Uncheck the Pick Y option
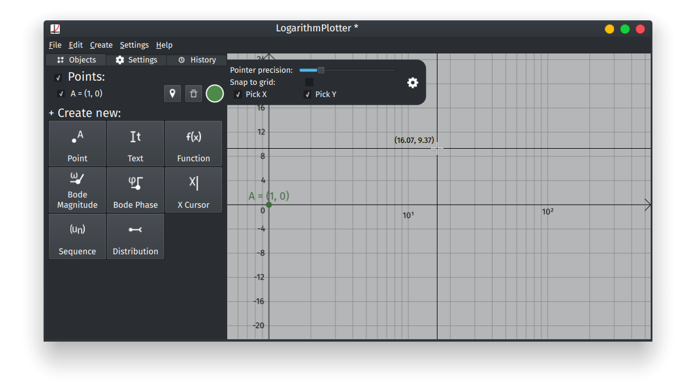Screen dimensions: 696x391 (307, 94)
